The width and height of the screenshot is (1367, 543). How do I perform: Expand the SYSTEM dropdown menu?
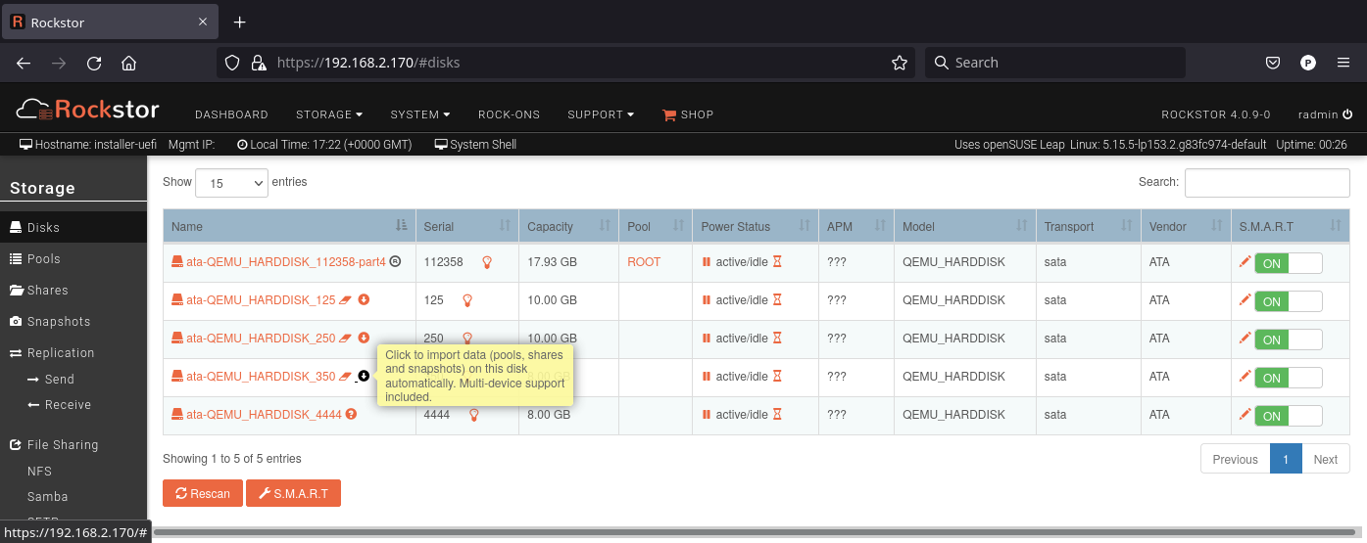pyautogui.click(x=419, y=114)
